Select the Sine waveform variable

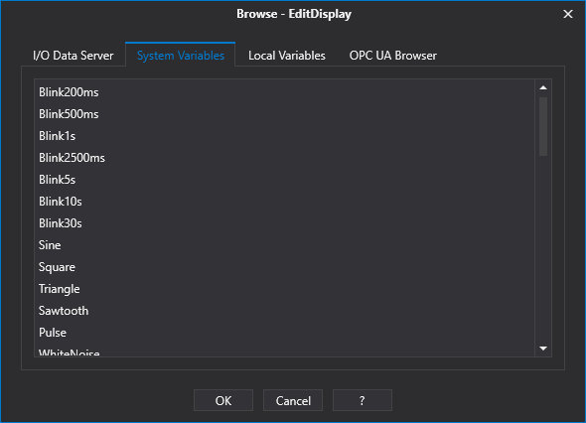pos(284,245)
